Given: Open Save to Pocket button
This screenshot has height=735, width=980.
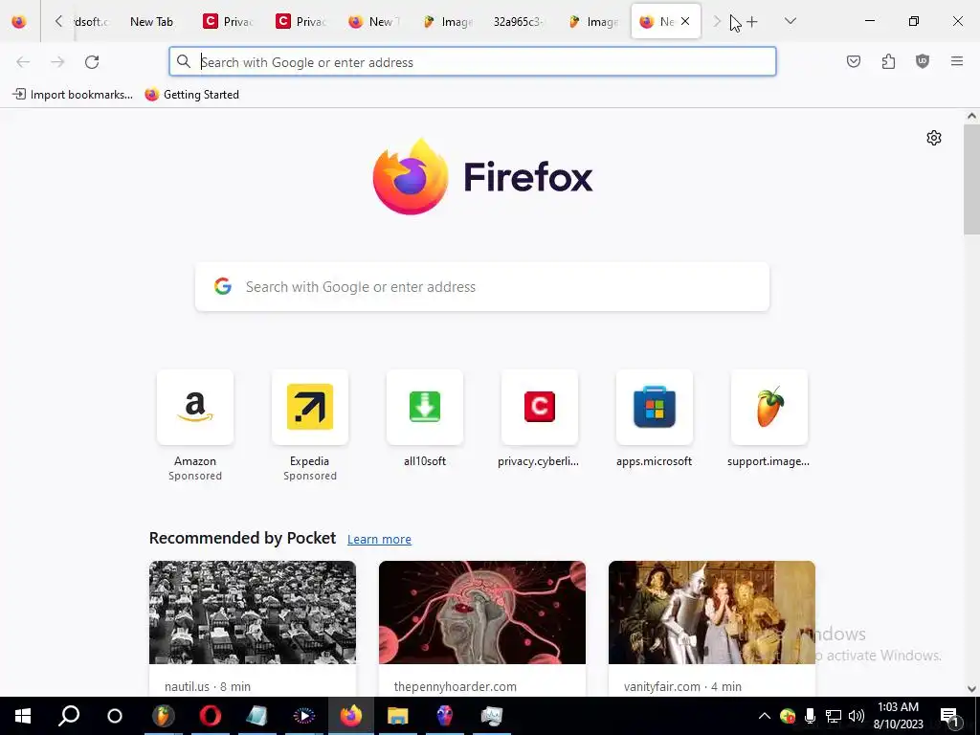Looking at the screenshot, I should [x=853, y=61].
